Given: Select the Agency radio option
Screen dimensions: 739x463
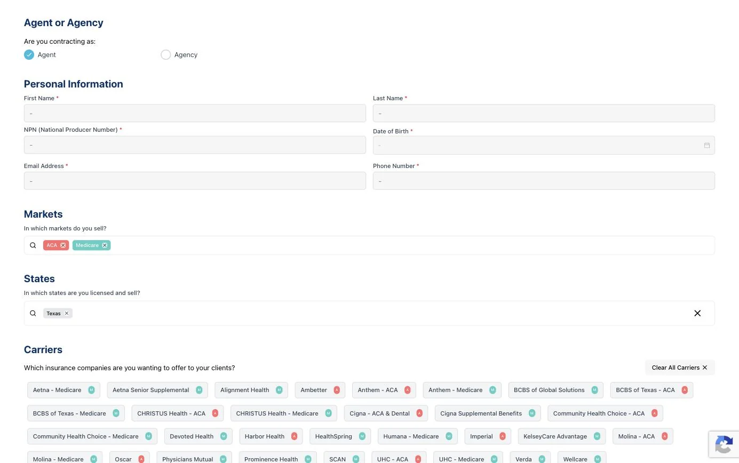Looking at the screenshot, I should 165,54.
